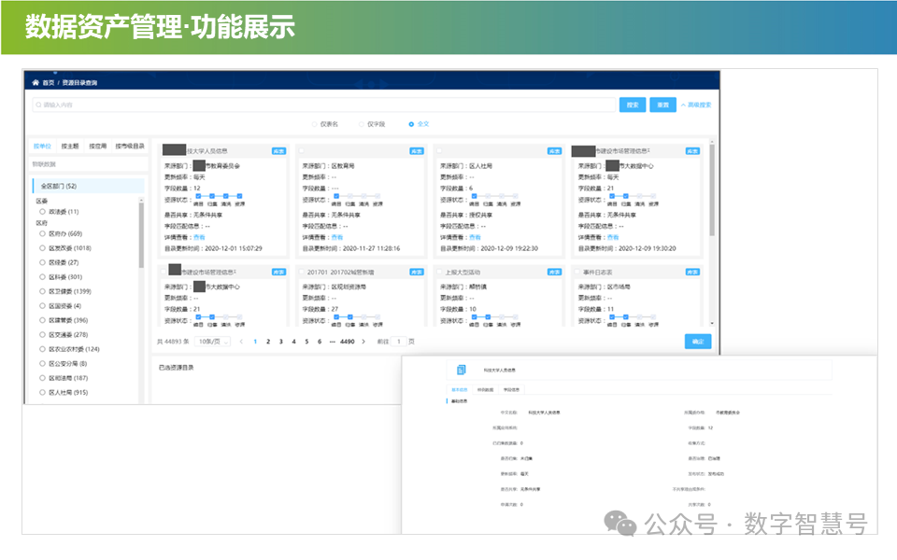The height and width of the screenshot is (560, 897).
Task: Click the 搜索 search button
Action: [633, 104]
